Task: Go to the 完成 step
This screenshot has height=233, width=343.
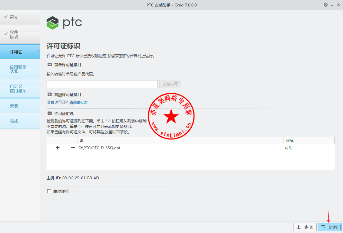Action: (20, 121)
